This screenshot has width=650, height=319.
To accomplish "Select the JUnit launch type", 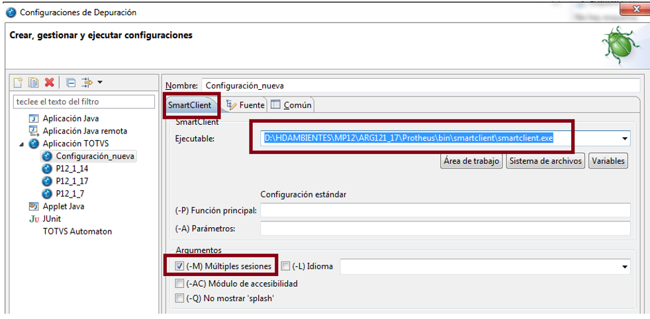I will point(46,219).
